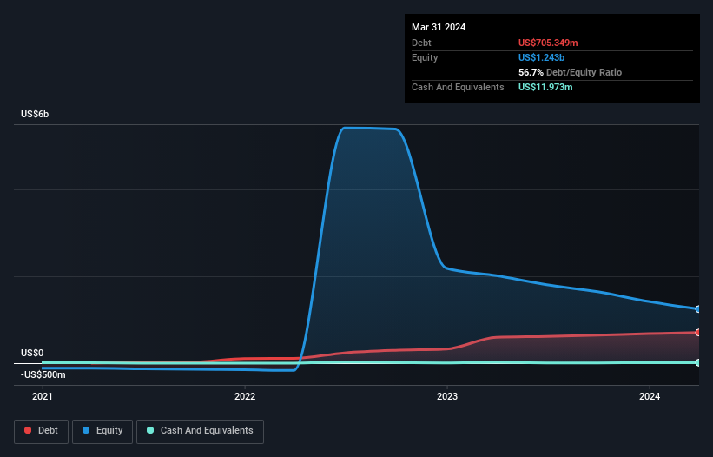Click the US$6b y-axis label
Image resolution: width=713 pixels, height=457 pixels.
tap(35, 114)
